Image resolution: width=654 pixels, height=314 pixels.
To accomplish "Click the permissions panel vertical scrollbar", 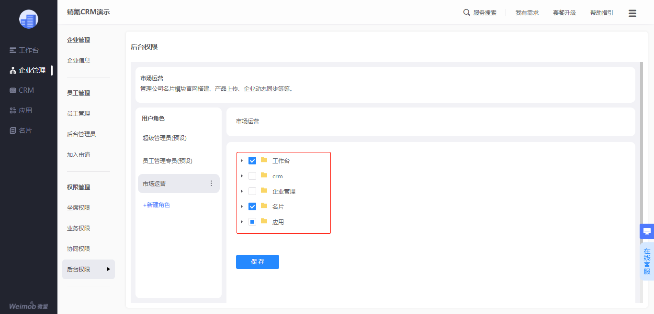I will coord(641,153).
